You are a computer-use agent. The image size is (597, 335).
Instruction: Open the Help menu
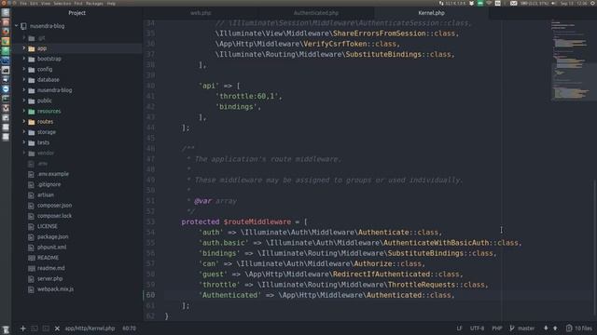pyautogui.click(x=111, y=3)
